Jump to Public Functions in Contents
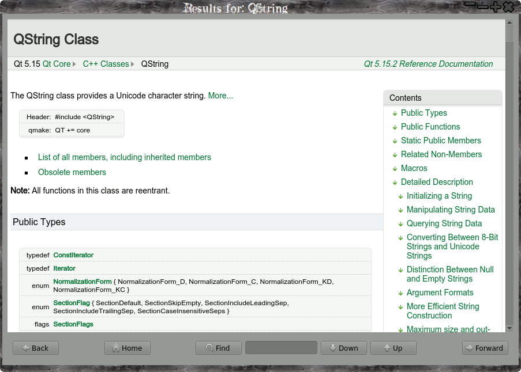 click(x=430, y=127)
